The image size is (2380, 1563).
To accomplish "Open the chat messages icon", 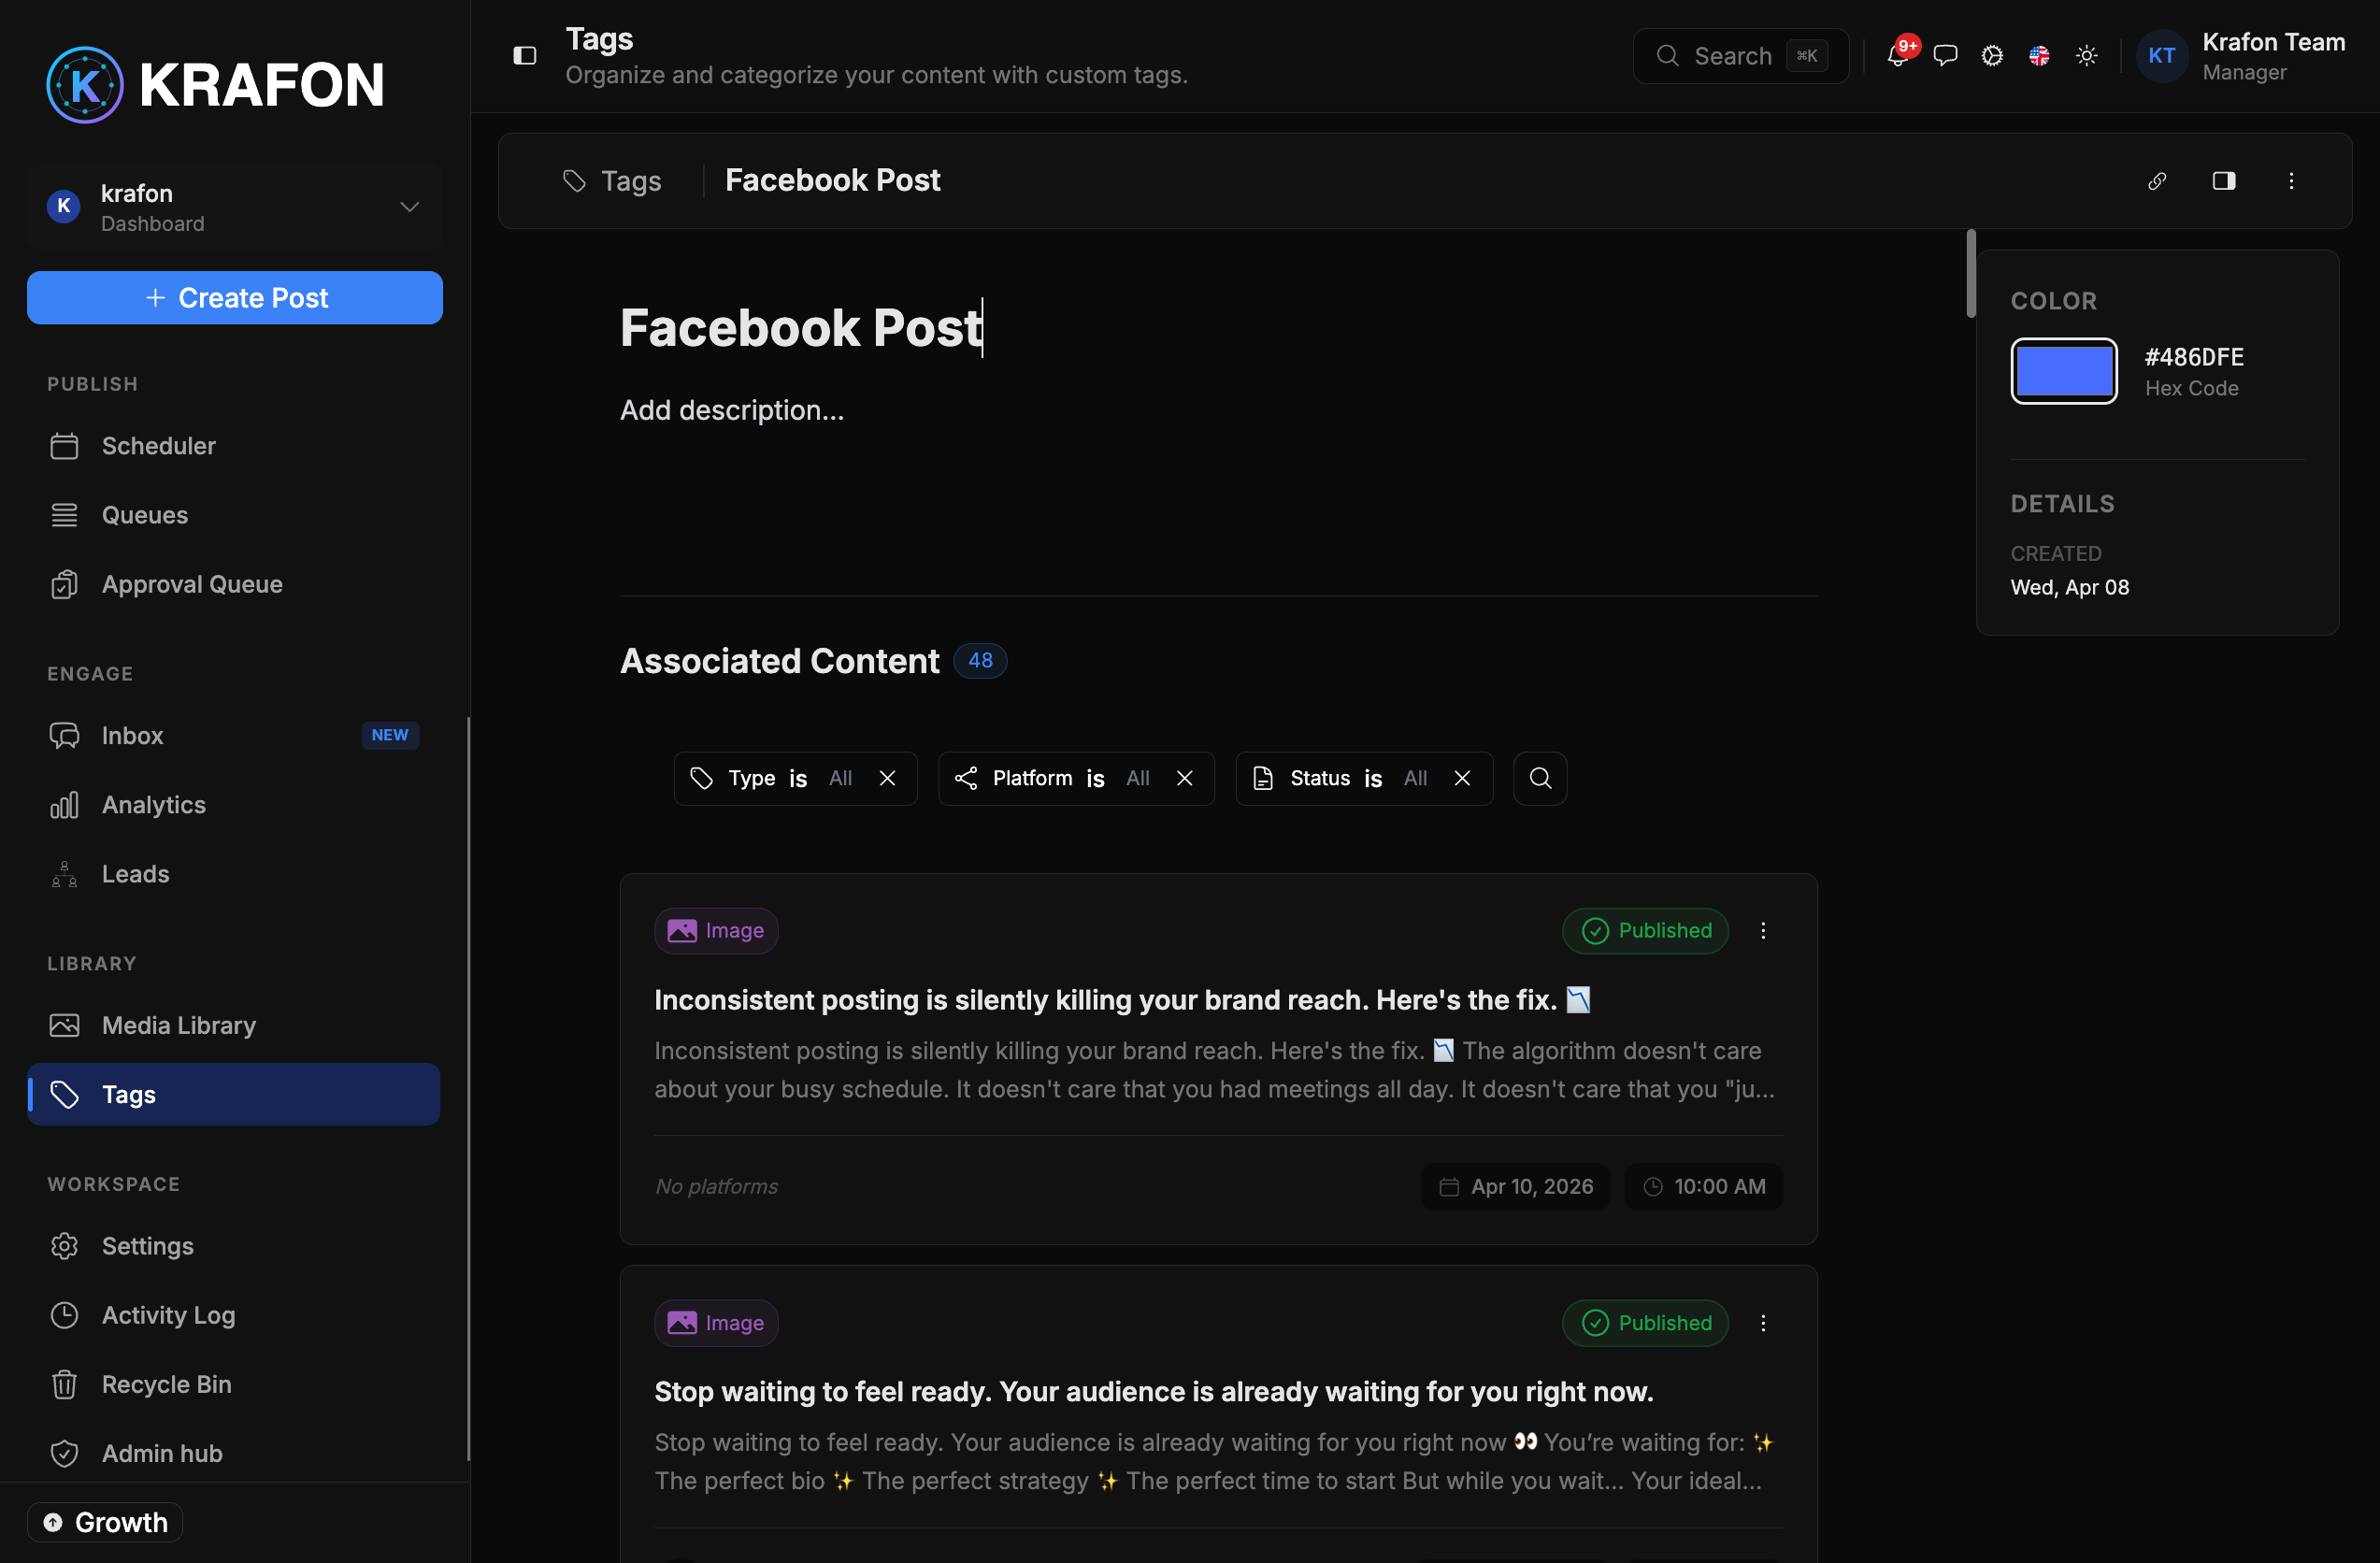I will [x=1945, y=56].
